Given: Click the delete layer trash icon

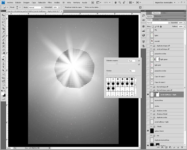Looking at the screenshot, I should (182, 147).
